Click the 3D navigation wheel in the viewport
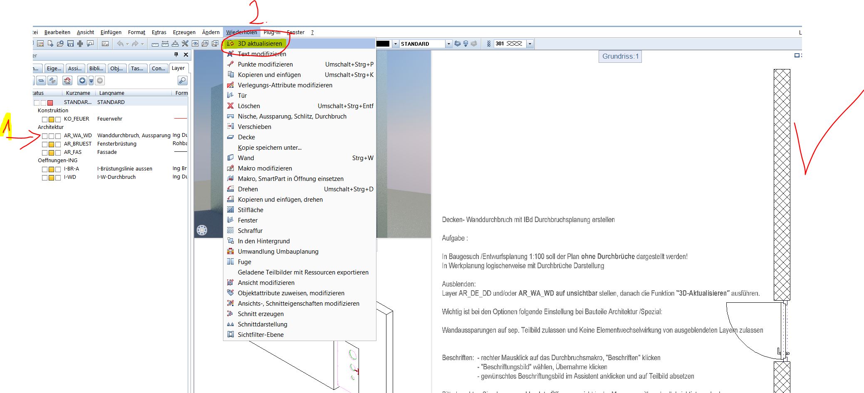864x393 pixels. click(202, 230)
